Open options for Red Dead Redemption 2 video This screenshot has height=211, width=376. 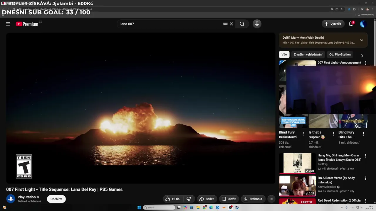click(366, 201)
